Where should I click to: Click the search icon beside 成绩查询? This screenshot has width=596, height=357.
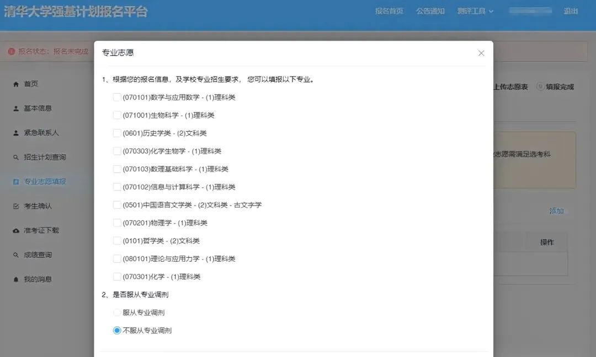click(16, 255)
